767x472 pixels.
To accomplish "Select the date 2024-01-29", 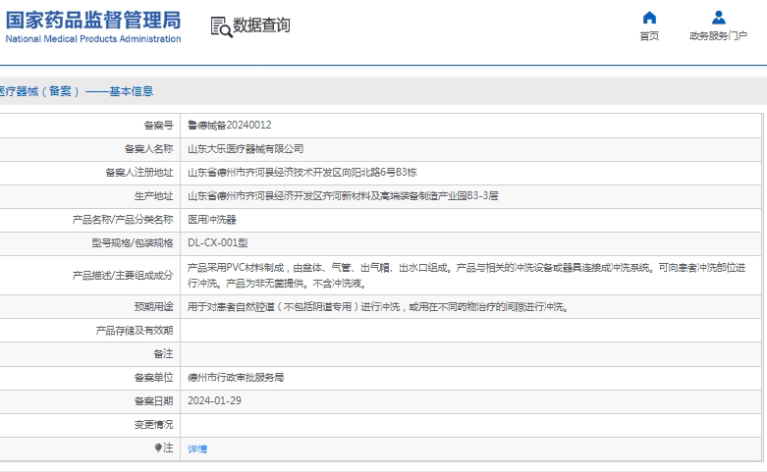I will [x=214, y=400].
